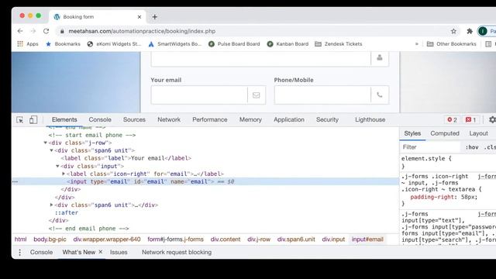This screenshot has height=279, width=496.
Task: Open the Lighthouse tab
Action: [370, 119]
